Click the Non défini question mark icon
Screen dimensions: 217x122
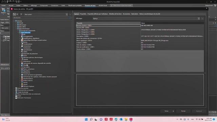point(22,67)
